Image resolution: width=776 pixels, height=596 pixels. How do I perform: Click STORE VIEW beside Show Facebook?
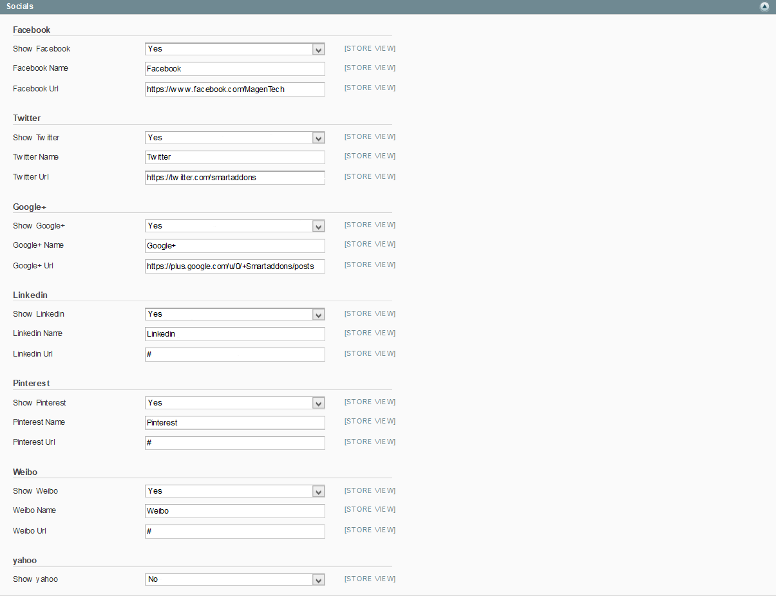tap(370, 48)
